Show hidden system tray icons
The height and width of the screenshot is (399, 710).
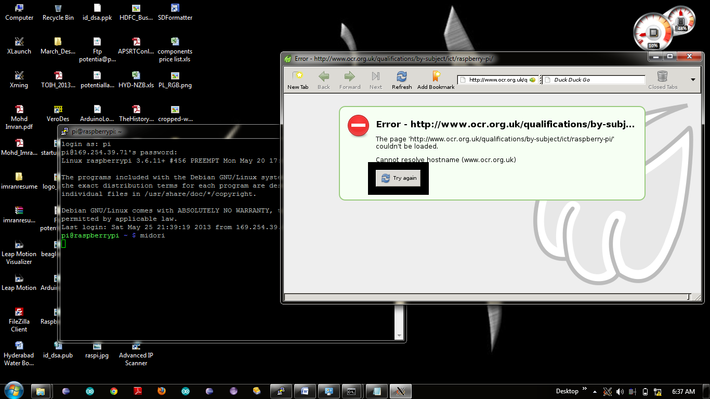click(596, 391)
